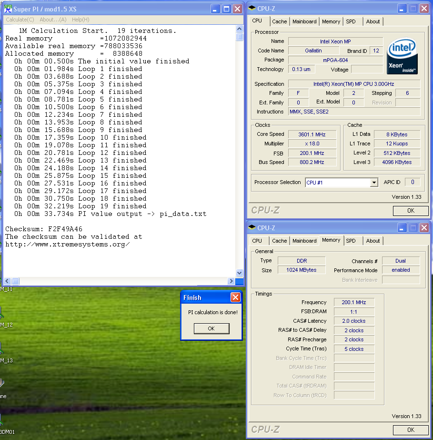Click the xtremesystems.org URL text in Super PI
This screenshot has width=433, height=440.
coord(67,245)
